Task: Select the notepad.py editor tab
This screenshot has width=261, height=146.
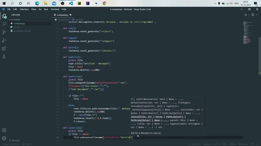Action: point(62,15)
